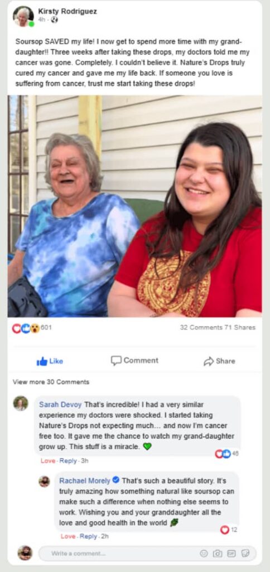The width and height of the screenshot is (270, 572).
Task: Open the 32 Comments count link
Action: tap(201, 327)
